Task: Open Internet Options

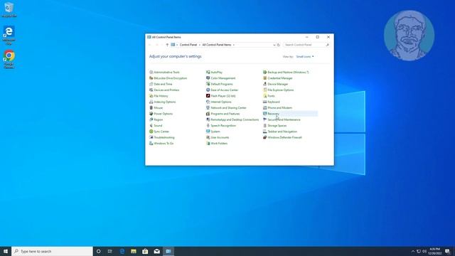Action: tap(219, 102)
